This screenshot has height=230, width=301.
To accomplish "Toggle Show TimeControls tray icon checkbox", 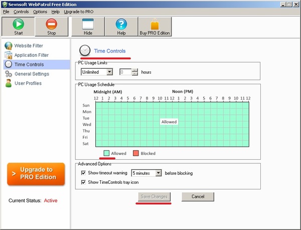I will tap(84, 182).
